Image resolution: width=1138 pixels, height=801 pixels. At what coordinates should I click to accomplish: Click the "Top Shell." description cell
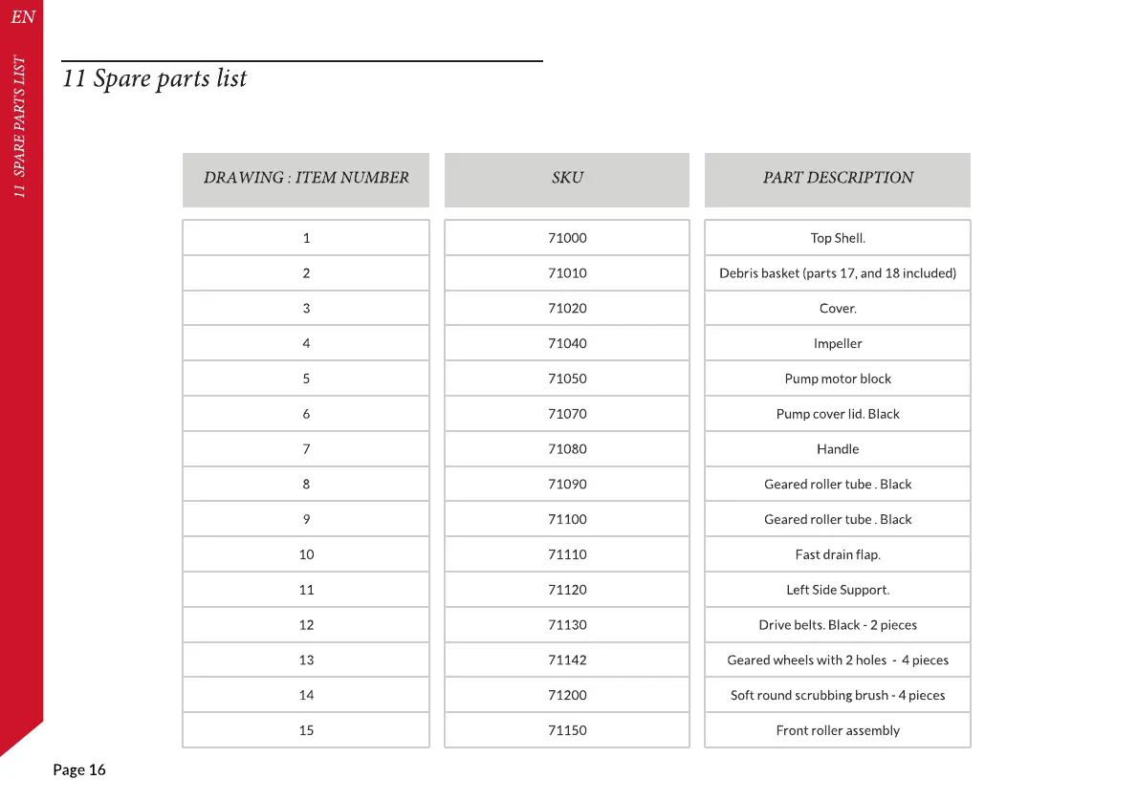point(838,238)
